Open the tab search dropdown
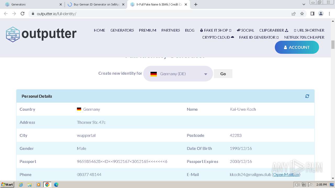Viewport: 335px width, 188px height. pyautogui.click(x=304, y=4)
